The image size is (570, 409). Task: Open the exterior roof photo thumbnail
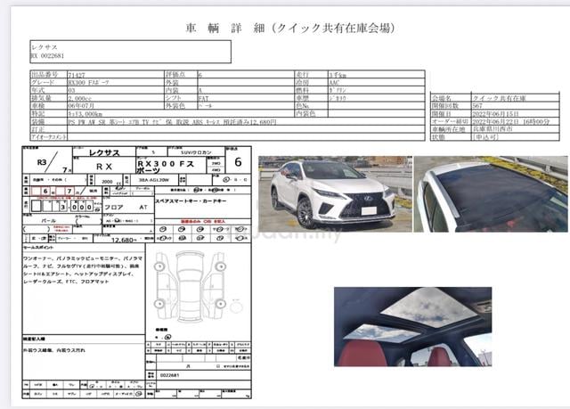491,193
